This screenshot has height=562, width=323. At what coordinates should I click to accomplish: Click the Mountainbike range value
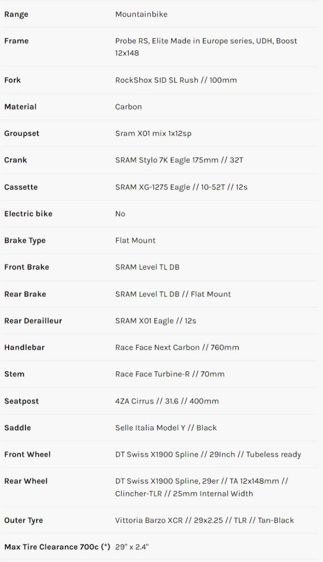click(141, 14)
